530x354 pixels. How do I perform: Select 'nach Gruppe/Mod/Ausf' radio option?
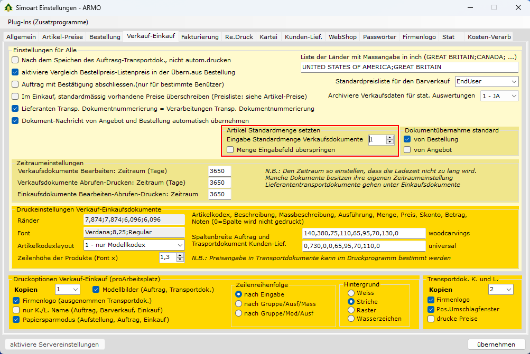click(x=239, y=313)
